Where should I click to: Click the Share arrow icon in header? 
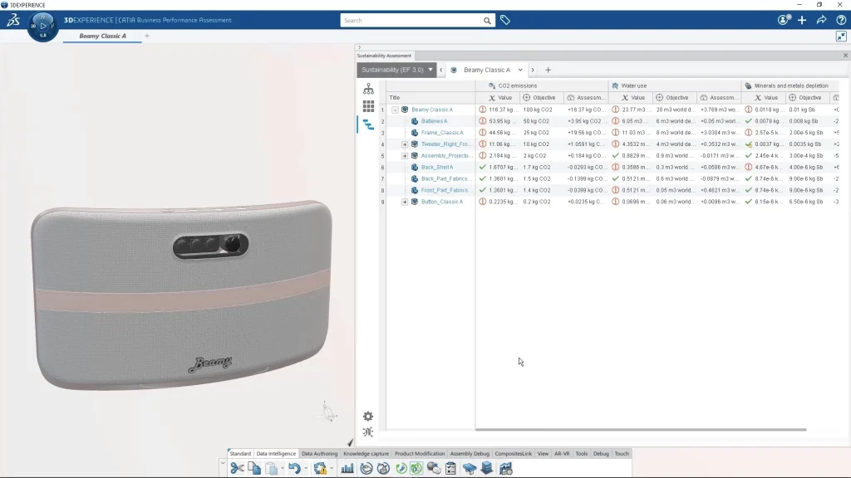822,20
